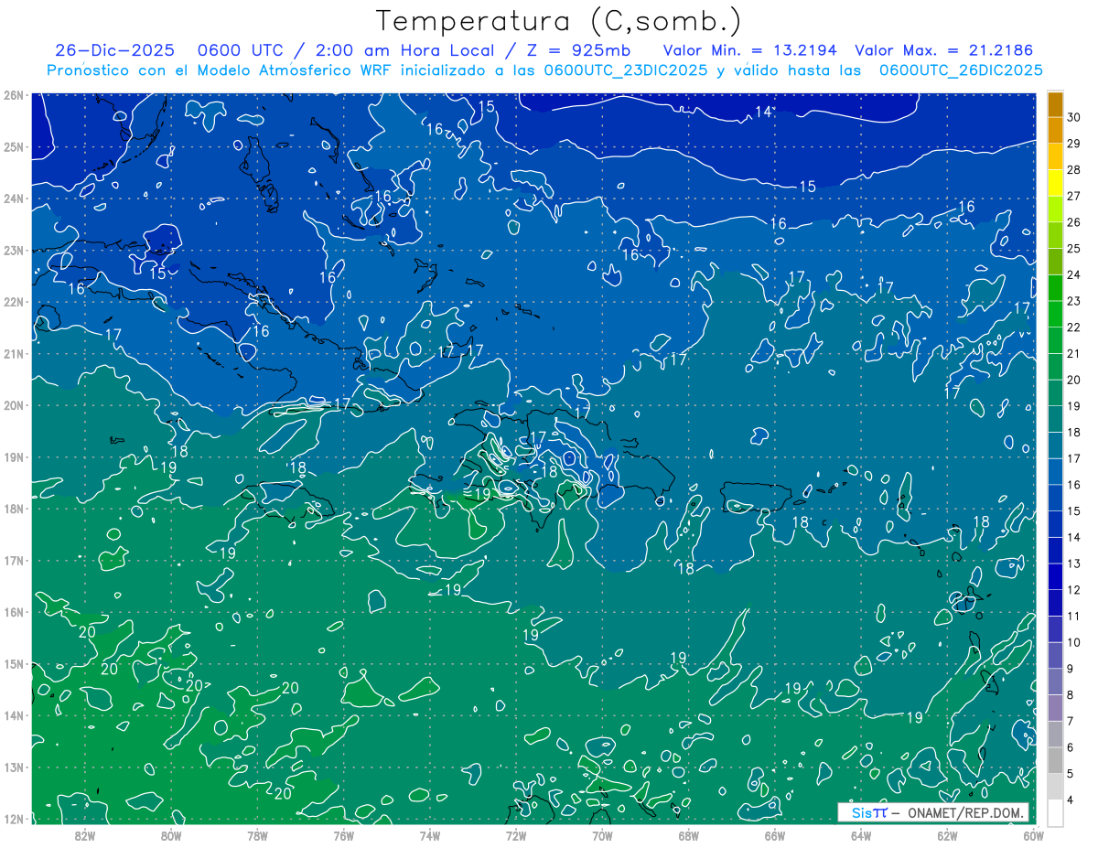Click the color scale label "25"

(1073, 249)
